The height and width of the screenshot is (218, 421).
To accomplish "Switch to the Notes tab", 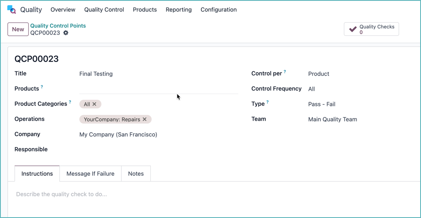I will (x=136, y=174).
